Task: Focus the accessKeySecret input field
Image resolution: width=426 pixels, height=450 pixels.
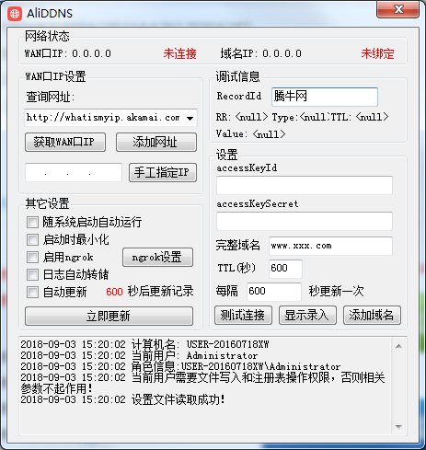Action: point(305,221)
